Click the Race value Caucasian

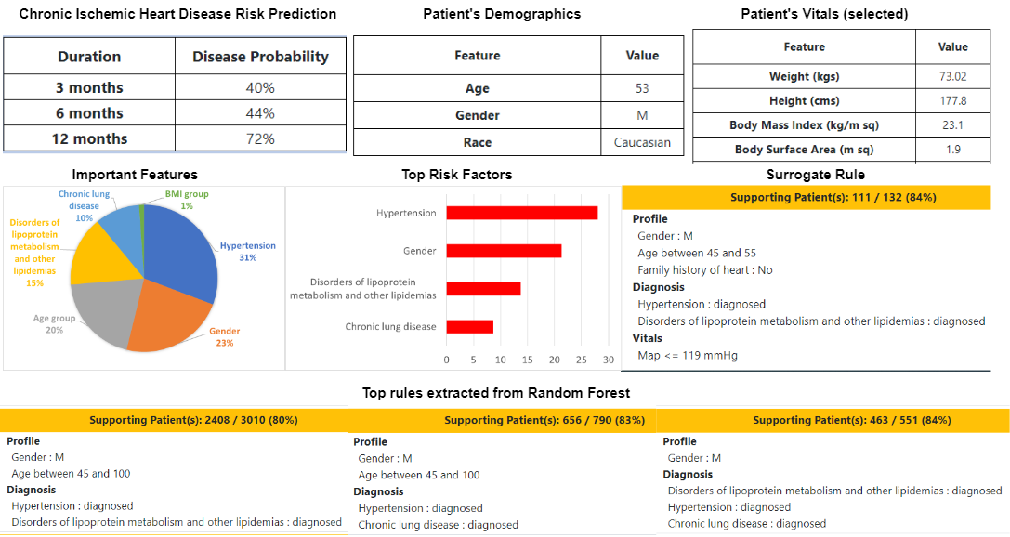pos(642,142)
